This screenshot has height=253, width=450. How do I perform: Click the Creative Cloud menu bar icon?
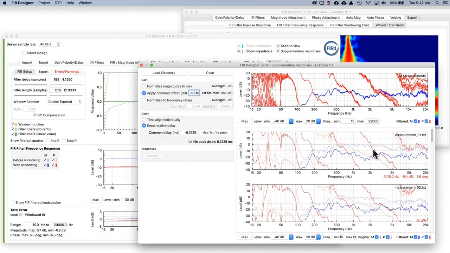tap(315, 3)
